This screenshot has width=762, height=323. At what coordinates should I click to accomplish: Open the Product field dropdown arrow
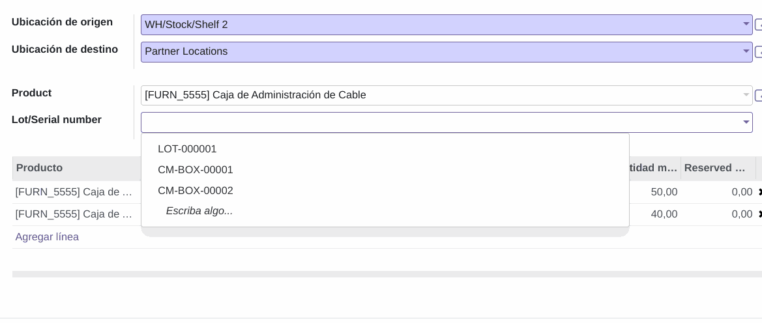(x=746, y=94)
